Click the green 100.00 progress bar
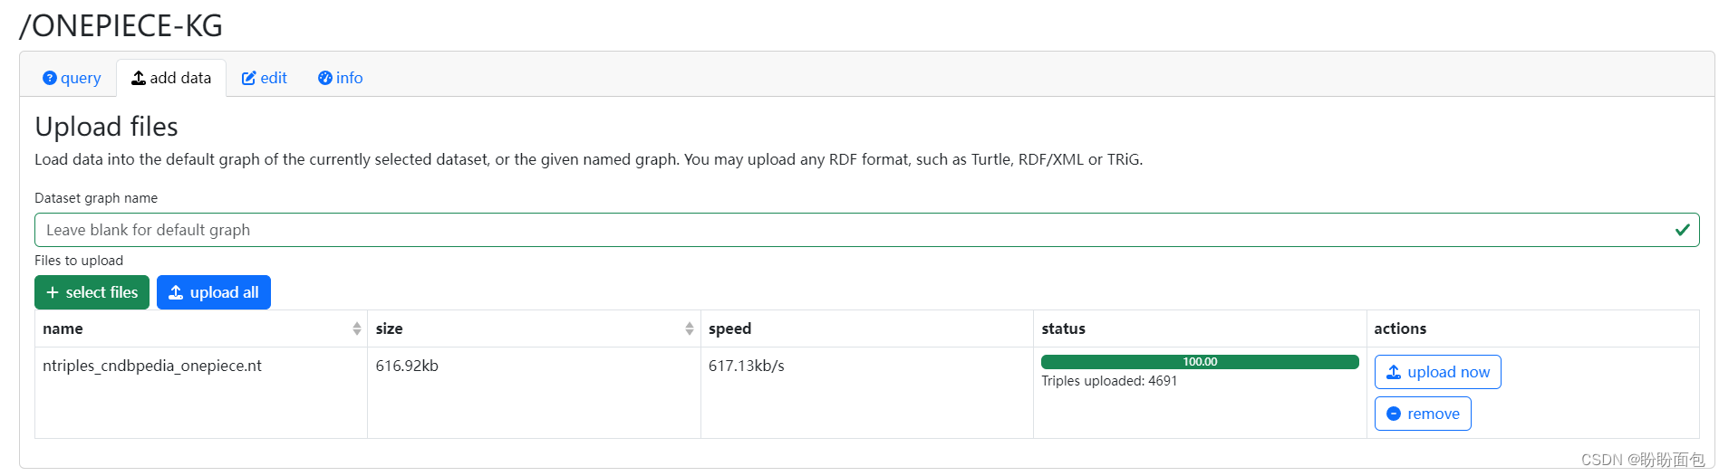This screenshot has height=476, width=1719. coord(1199,362)
